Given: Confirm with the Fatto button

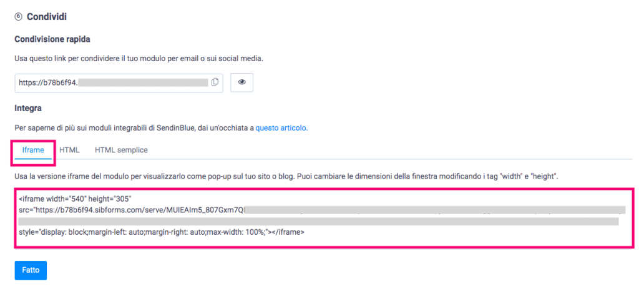Looking at the screenshot, I should pyautogui.click(x=31, y=270).
